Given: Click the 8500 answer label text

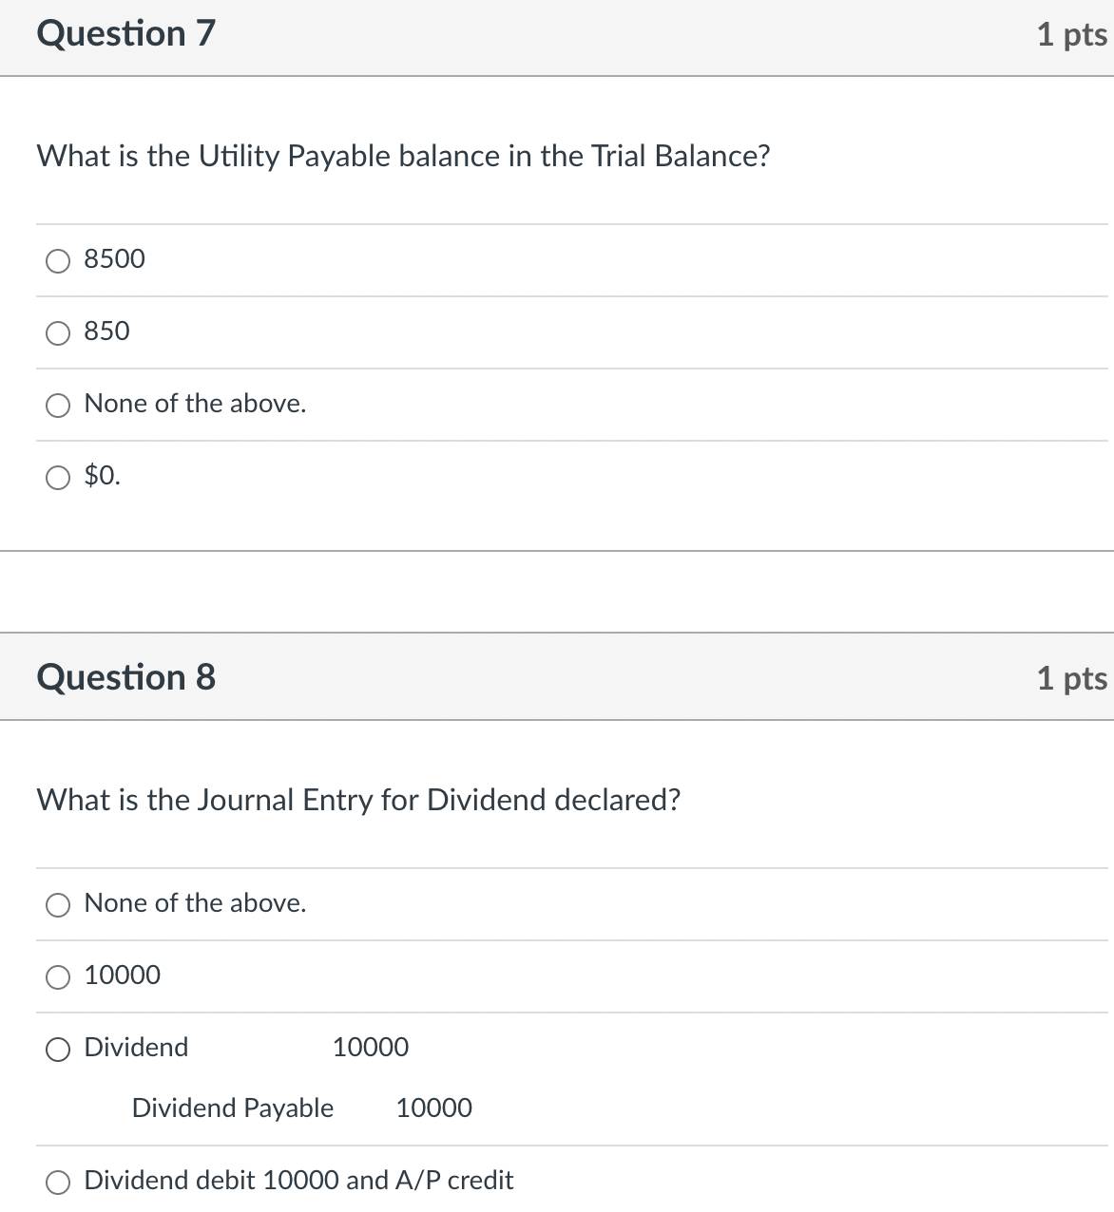Looking at the screenshot, I should tap(114, 258).
